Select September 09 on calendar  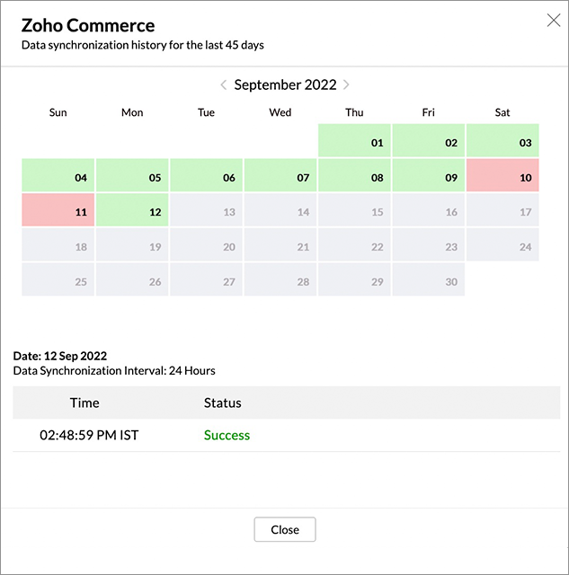[429, 175]
